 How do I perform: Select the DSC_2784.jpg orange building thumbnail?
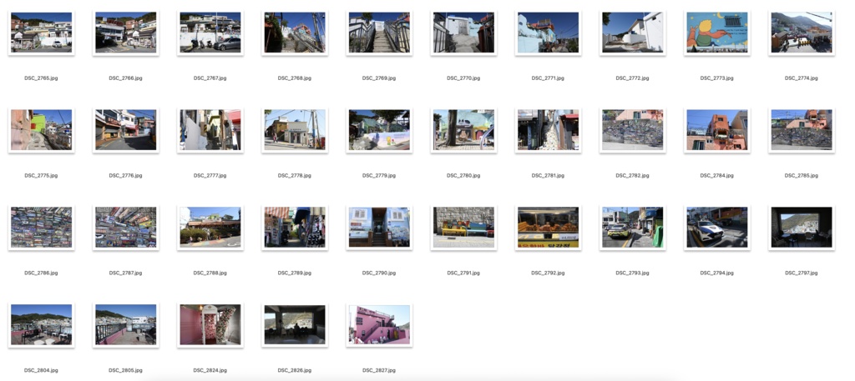tap(717, 130)
